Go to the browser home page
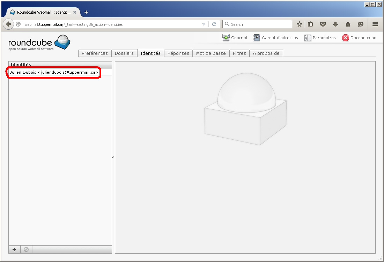This screenshot has width=384, height=262. (x=348, y=24)
